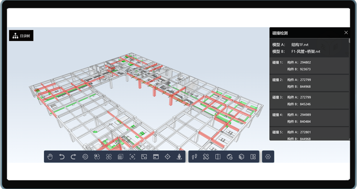Toggle the split panel layout icon
The image size is (357, 189).
coord(253,157)
